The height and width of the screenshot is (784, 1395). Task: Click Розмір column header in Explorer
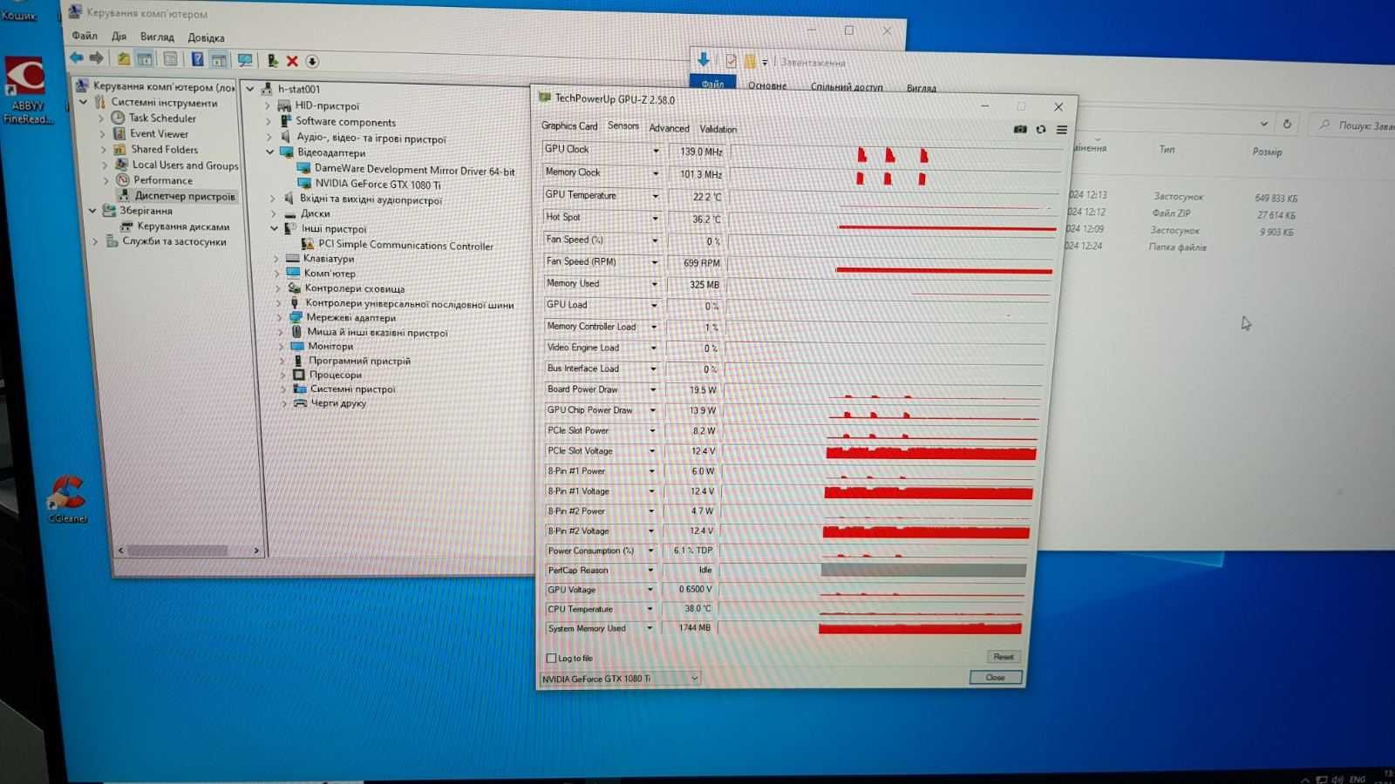[x=1267, y=152]
